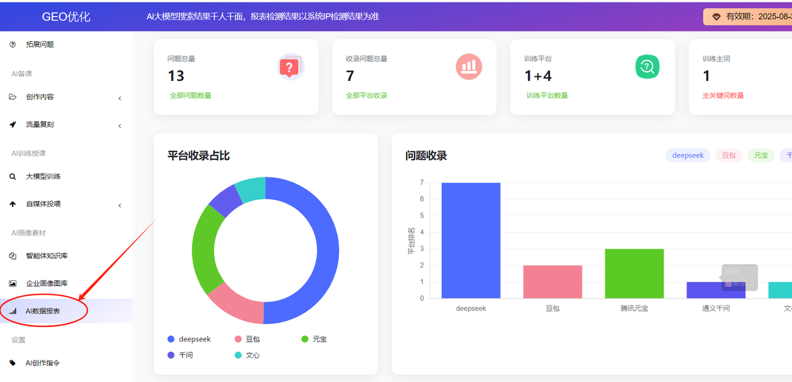The image size is (792, 382).
Task: Click the pink bar chart card icon
Action: 468,67
